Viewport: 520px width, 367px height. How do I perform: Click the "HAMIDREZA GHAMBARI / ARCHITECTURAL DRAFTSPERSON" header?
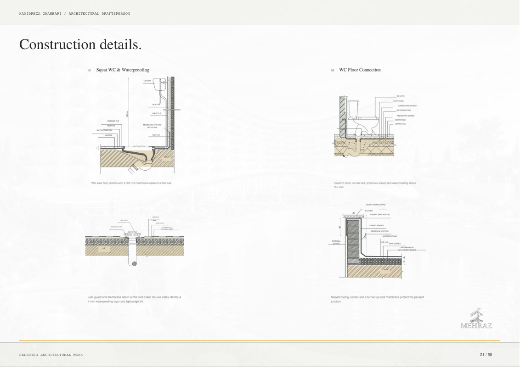[x=74, y=14]
